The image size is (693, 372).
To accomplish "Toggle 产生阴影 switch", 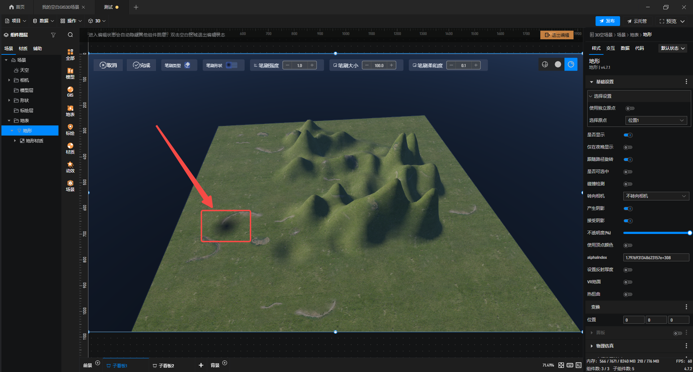I will coord(628,209).
